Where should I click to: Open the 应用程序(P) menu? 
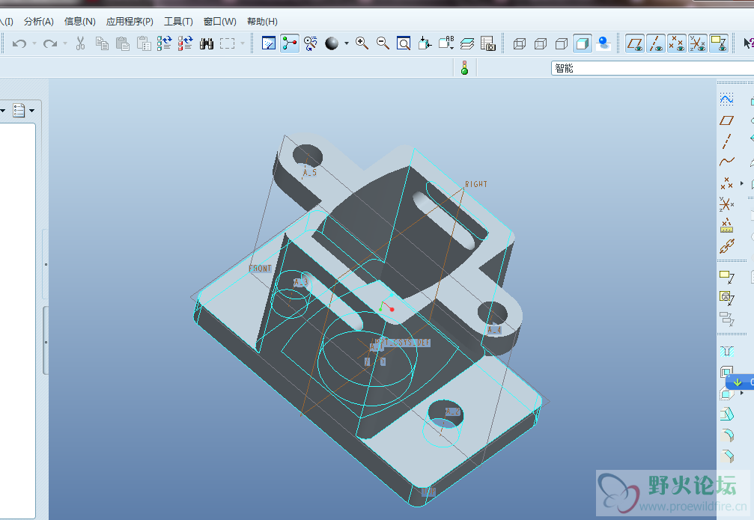[x=130, y=22]
